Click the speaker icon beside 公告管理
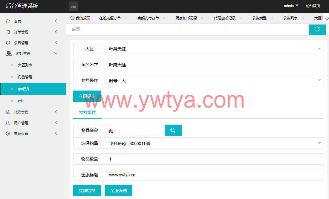 8,43
